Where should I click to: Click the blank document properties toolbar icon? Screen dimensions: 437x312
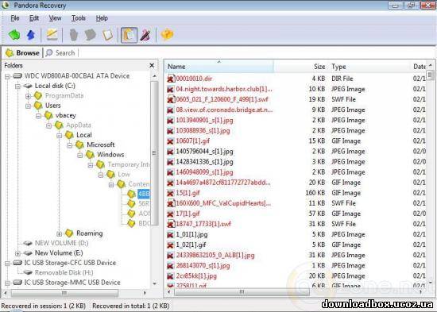[108, 35]
